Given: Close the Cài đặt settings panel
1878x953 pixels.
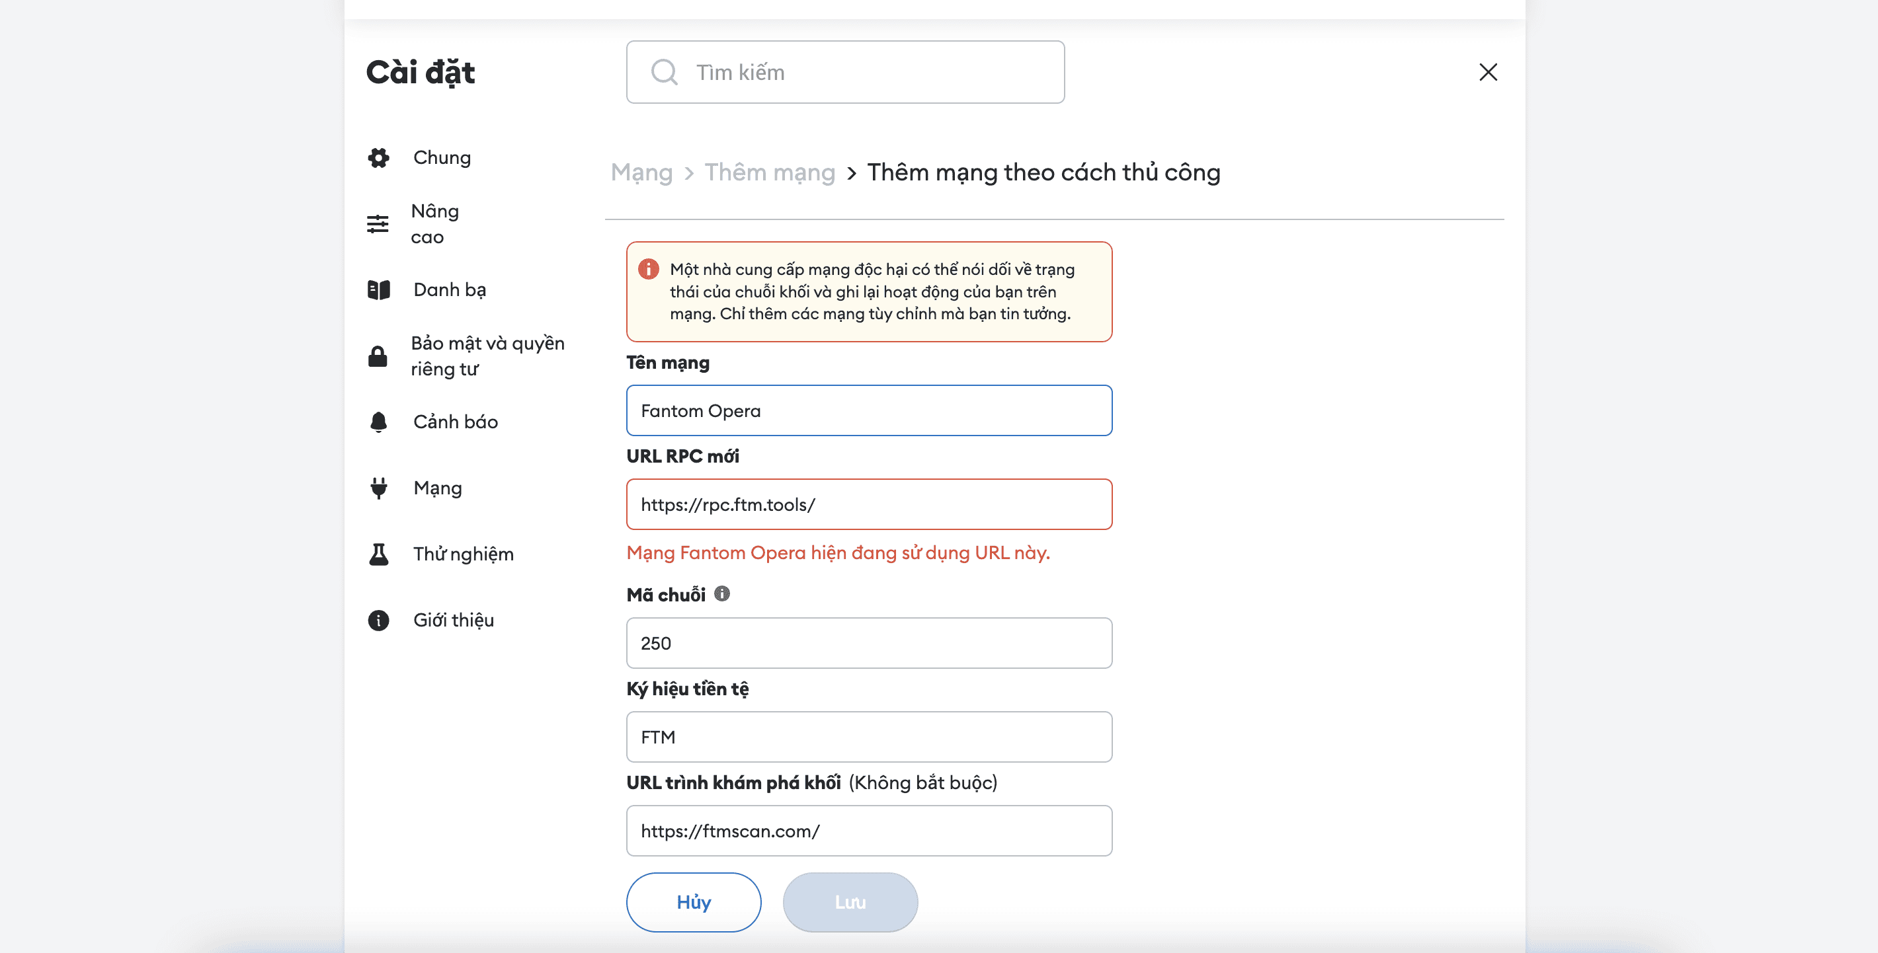Looking at the screenshot, I should point(1488,72).
